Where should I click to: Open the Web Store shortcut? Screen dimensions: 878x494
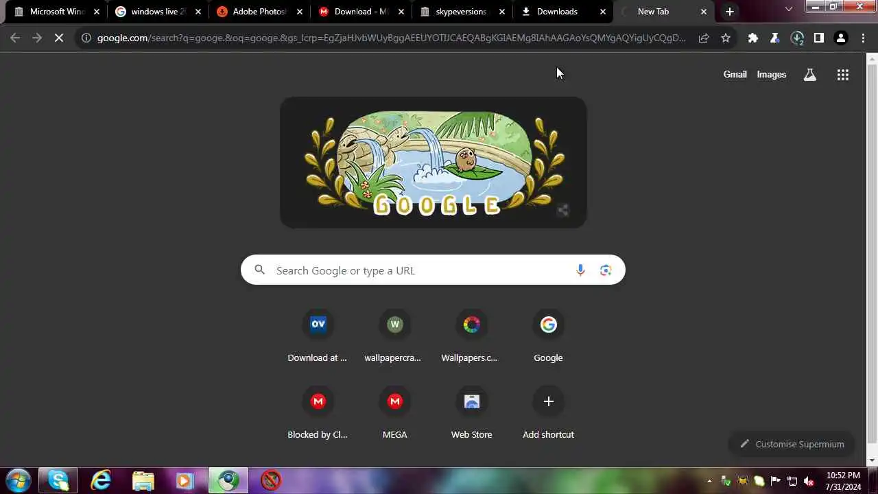click(471, 413)
